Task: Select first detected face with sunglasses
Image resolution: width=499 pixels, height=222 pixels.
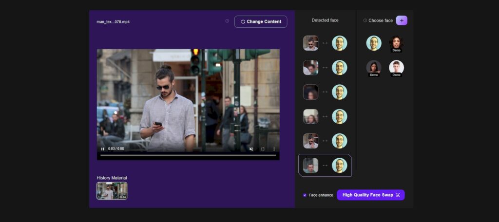Action: [310, 43]
